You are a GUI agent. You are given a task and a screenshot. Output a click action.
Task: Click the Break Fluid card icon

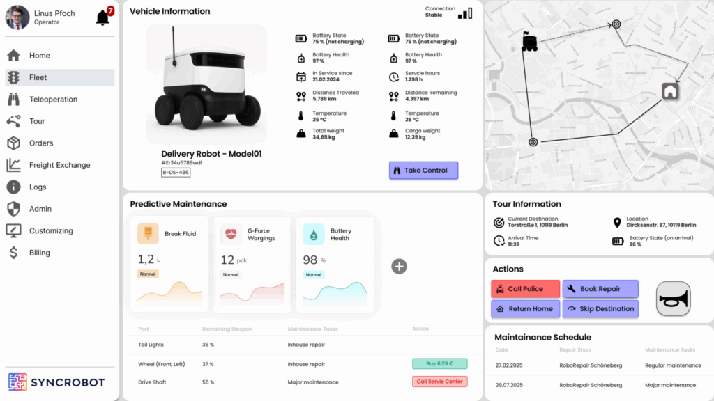click(x=147, y=234)
